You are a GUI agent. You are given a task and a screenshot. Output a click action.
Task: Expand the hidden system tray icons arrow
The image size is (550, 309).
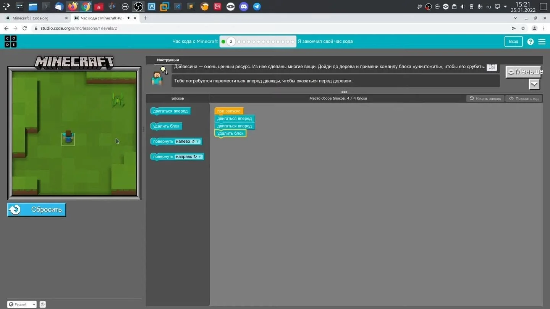[505, 6]
